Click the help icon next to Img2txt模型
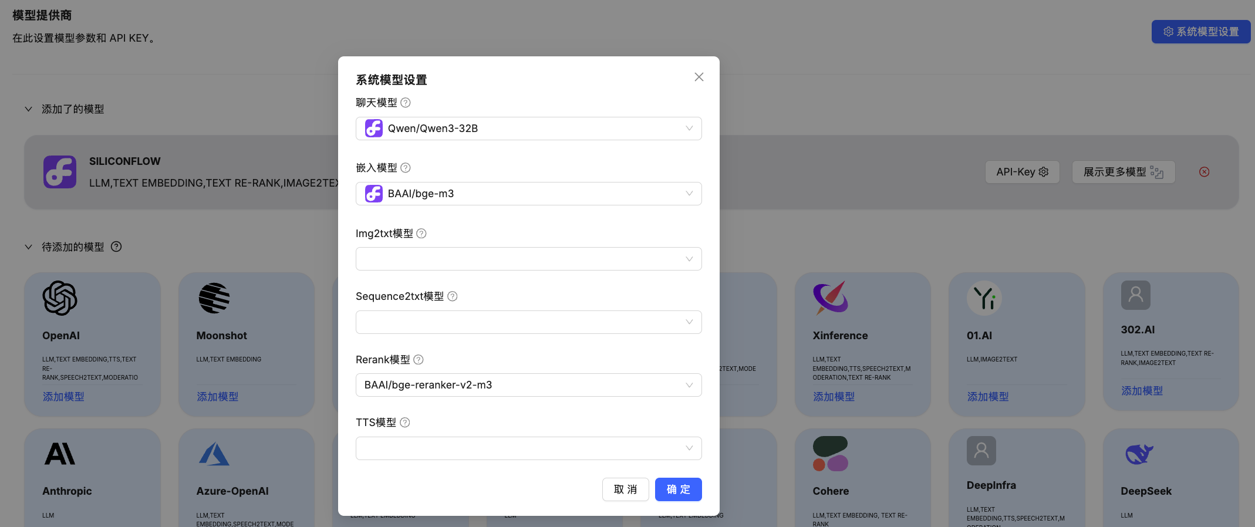This screenshot has width=1255, height=527. click(x=421, y=234)
